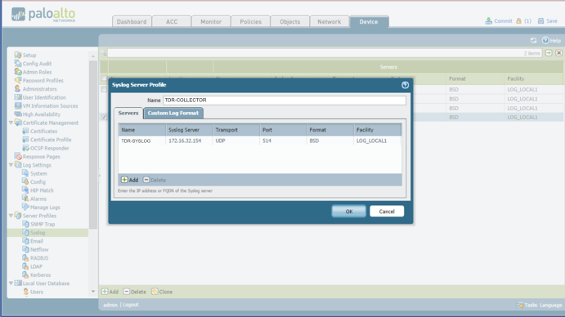The image size is (565, 317).
Task: Select the Device tab
Action: tap(369, 21)
